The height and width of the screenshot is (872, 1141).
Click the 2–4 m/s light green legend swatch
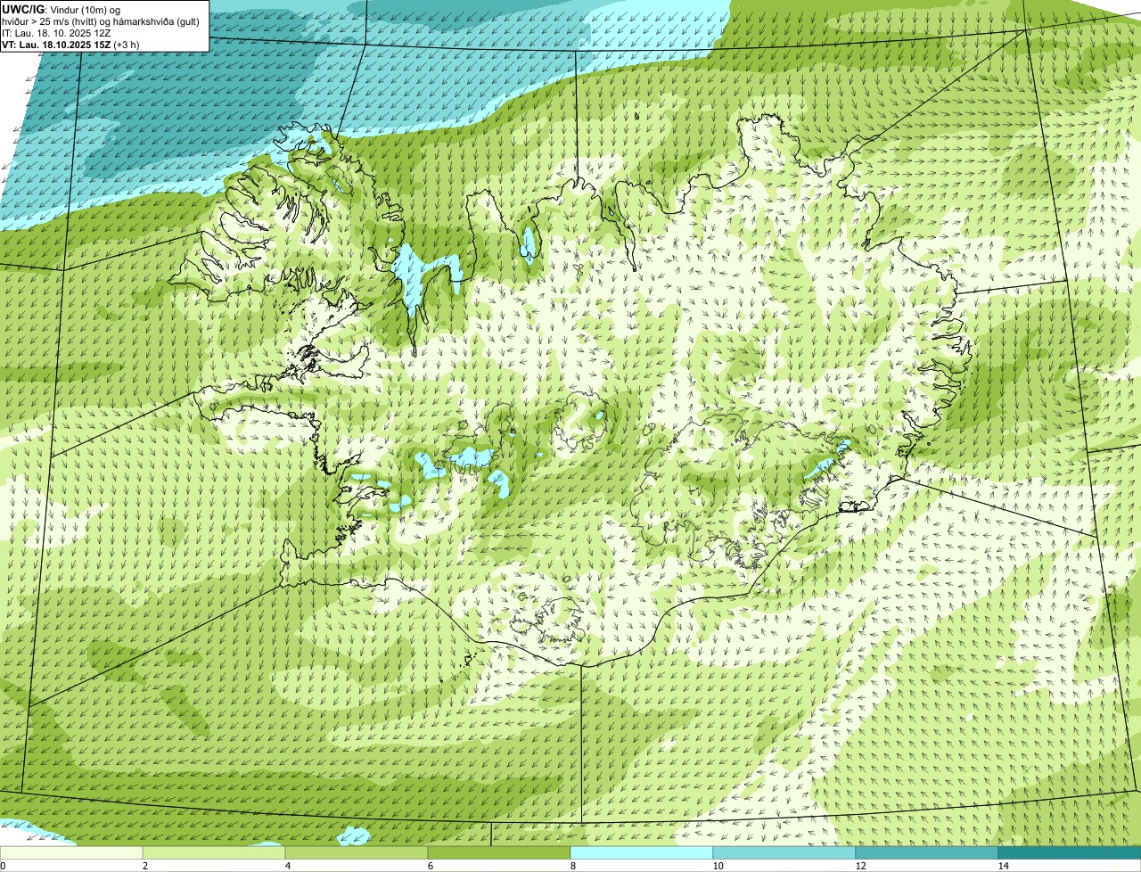[x=214, y=852]
